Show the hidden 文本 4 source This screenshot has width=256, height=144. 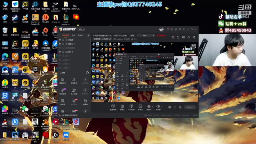(x=60, y=56)
